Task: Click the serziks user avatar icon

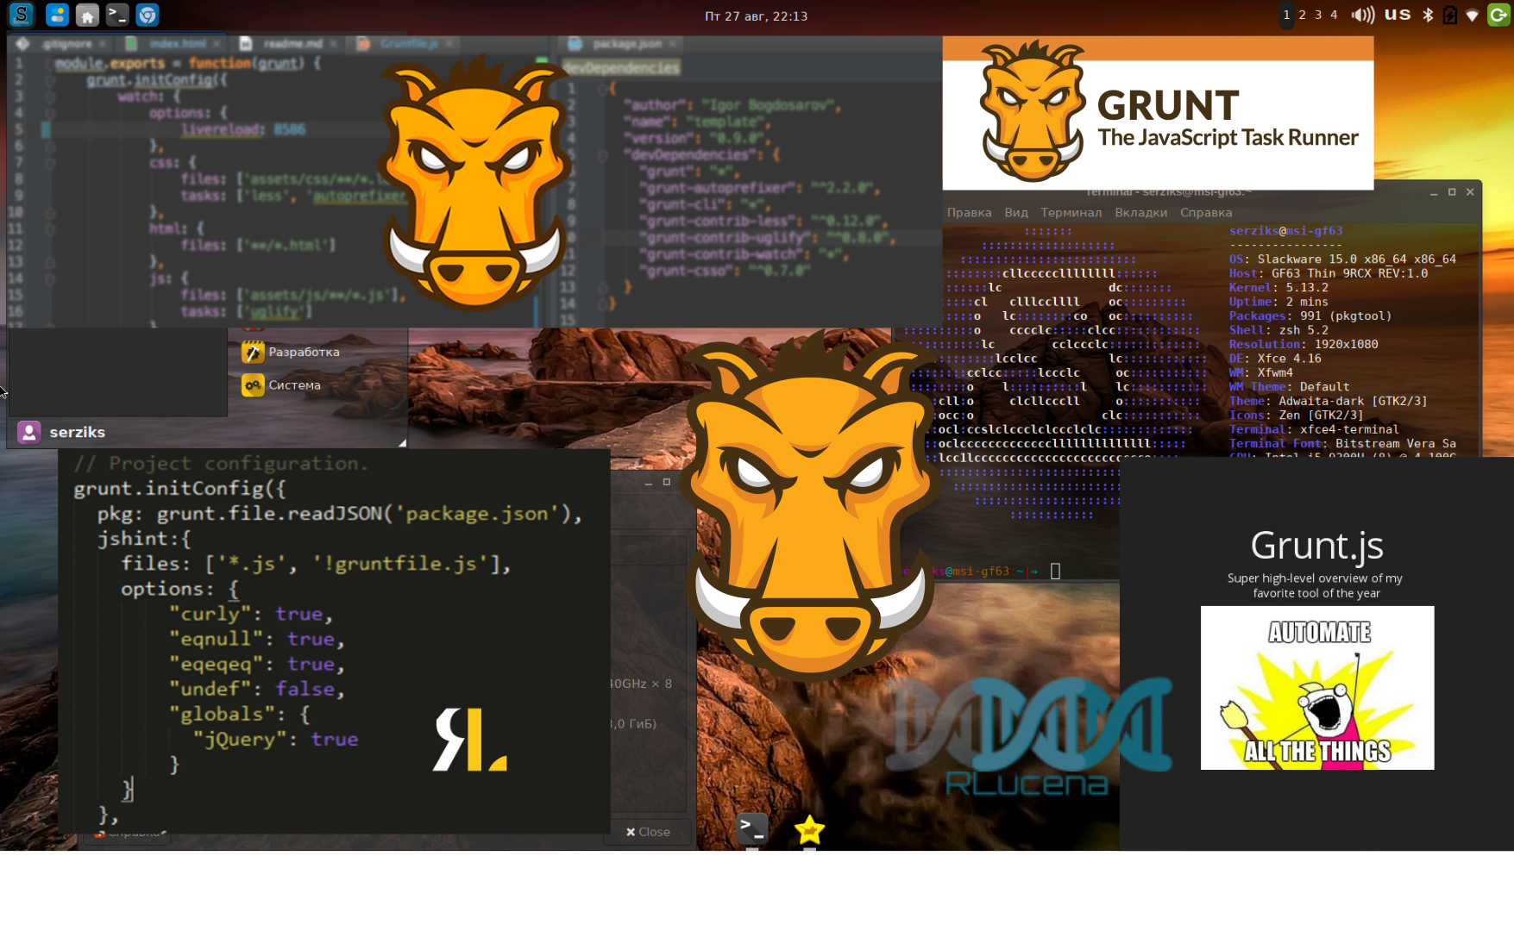Action: (x=29, y=432)
